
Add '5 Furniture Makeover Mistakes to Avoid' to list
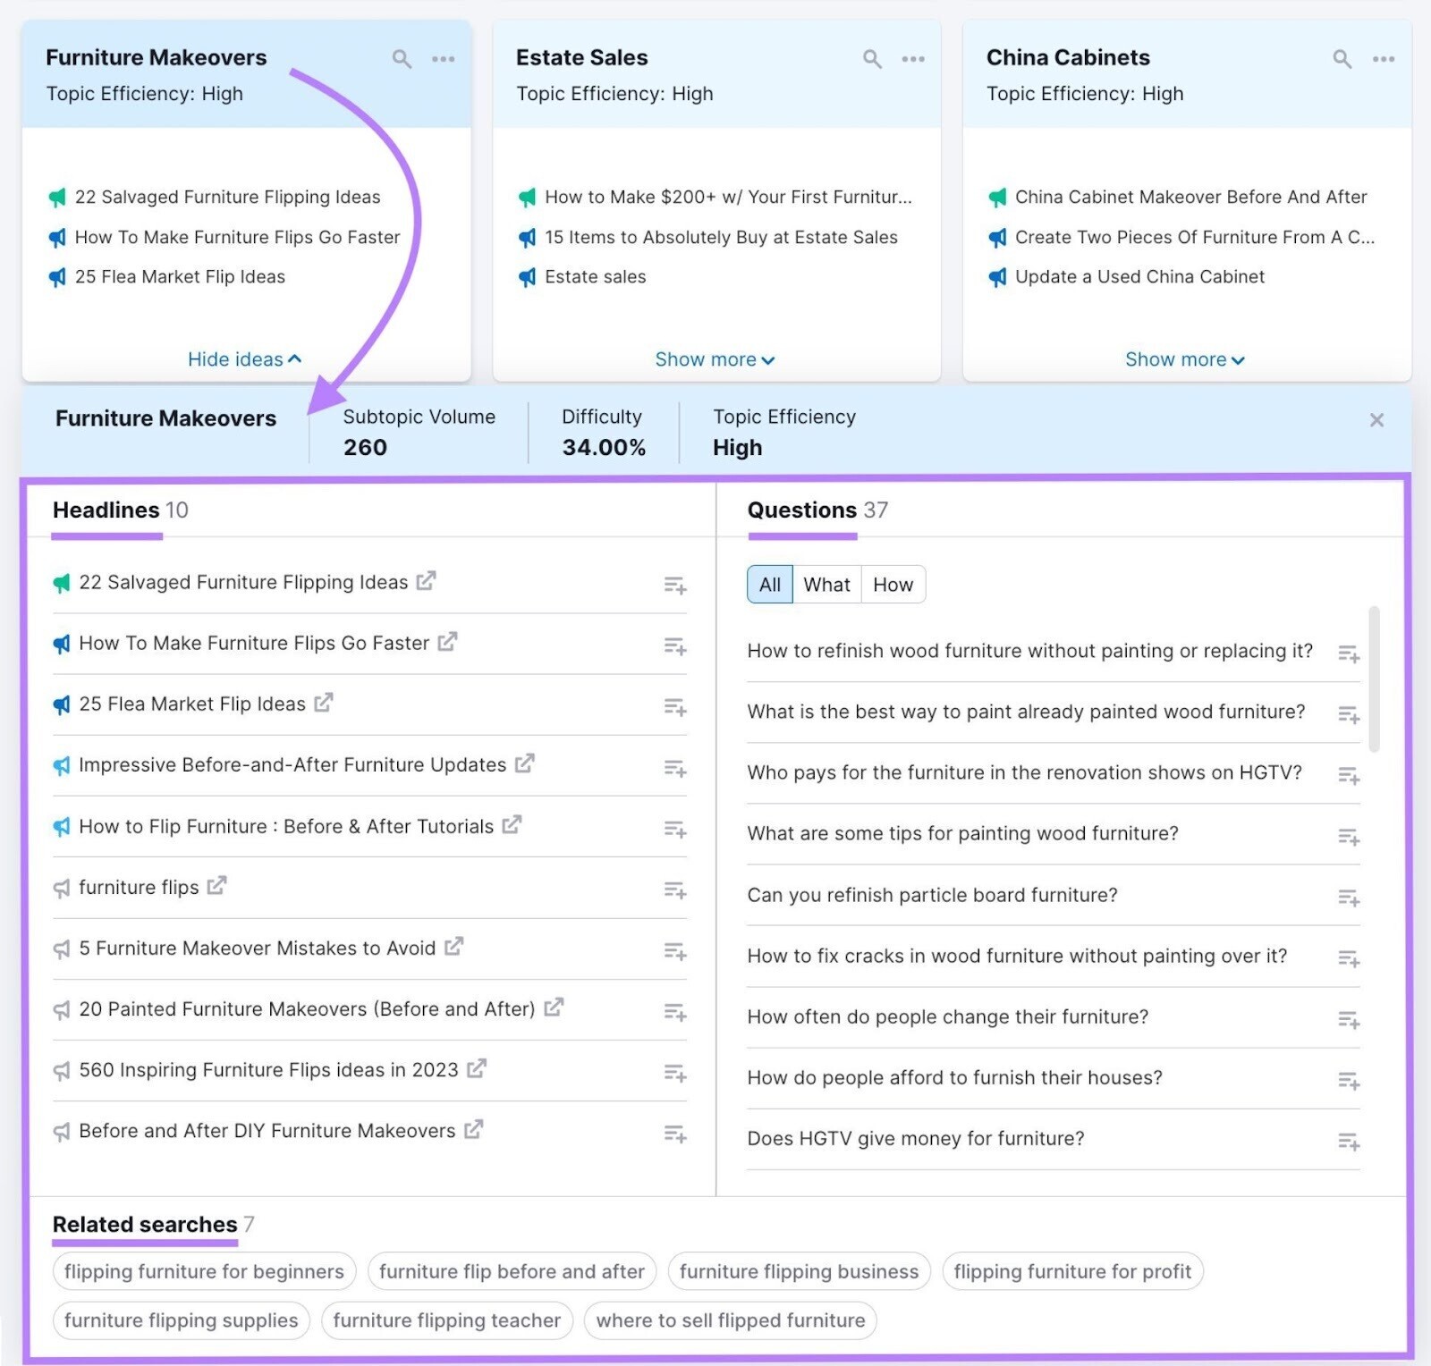coord(674,951)
